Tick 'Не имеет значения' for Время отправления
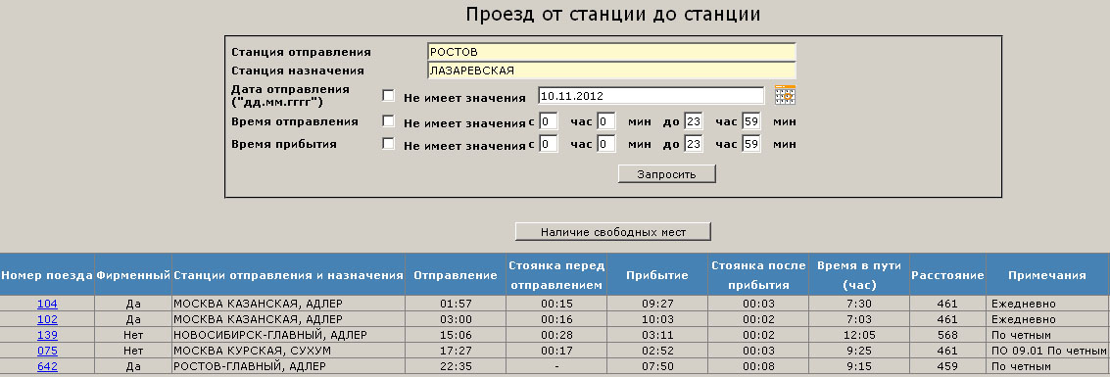The height and width of the screenshot is (377, 1110). point(388,121)
